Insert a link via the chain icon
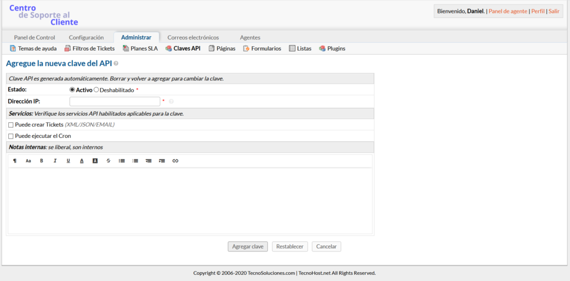This screenshot has height=281, width=570. point(175,161)
